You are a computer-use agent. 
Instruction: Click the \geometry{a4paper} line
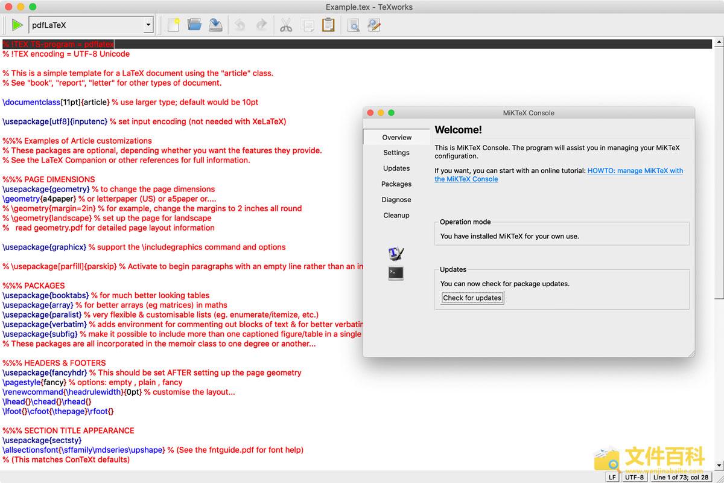(x=109, y=199)
